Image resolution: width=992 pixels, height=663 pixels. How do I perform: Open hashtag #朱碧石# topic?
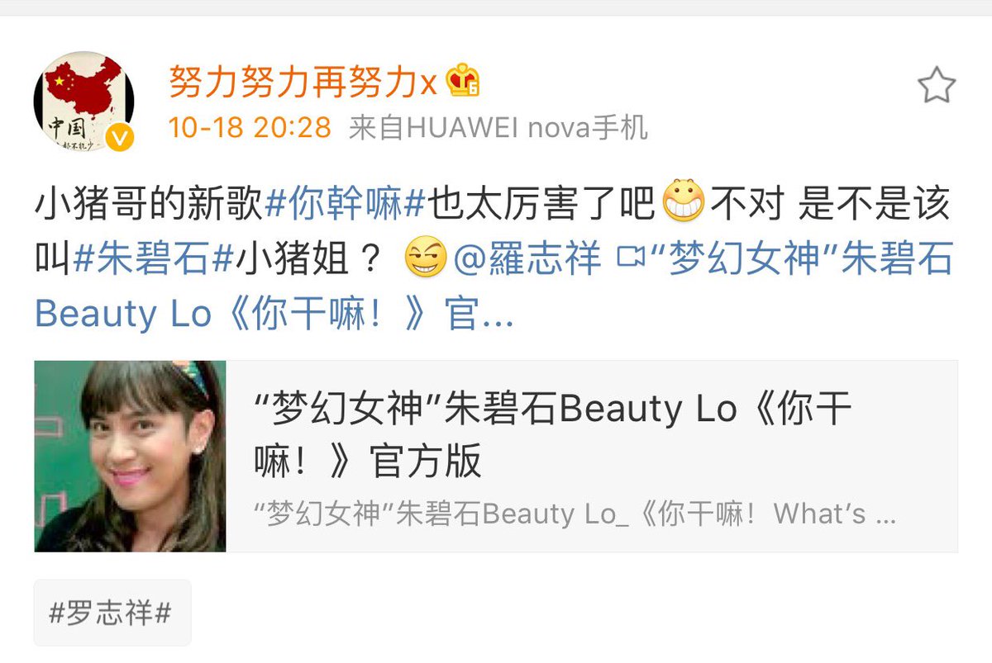pyautogui.click(x=154, y=259)
